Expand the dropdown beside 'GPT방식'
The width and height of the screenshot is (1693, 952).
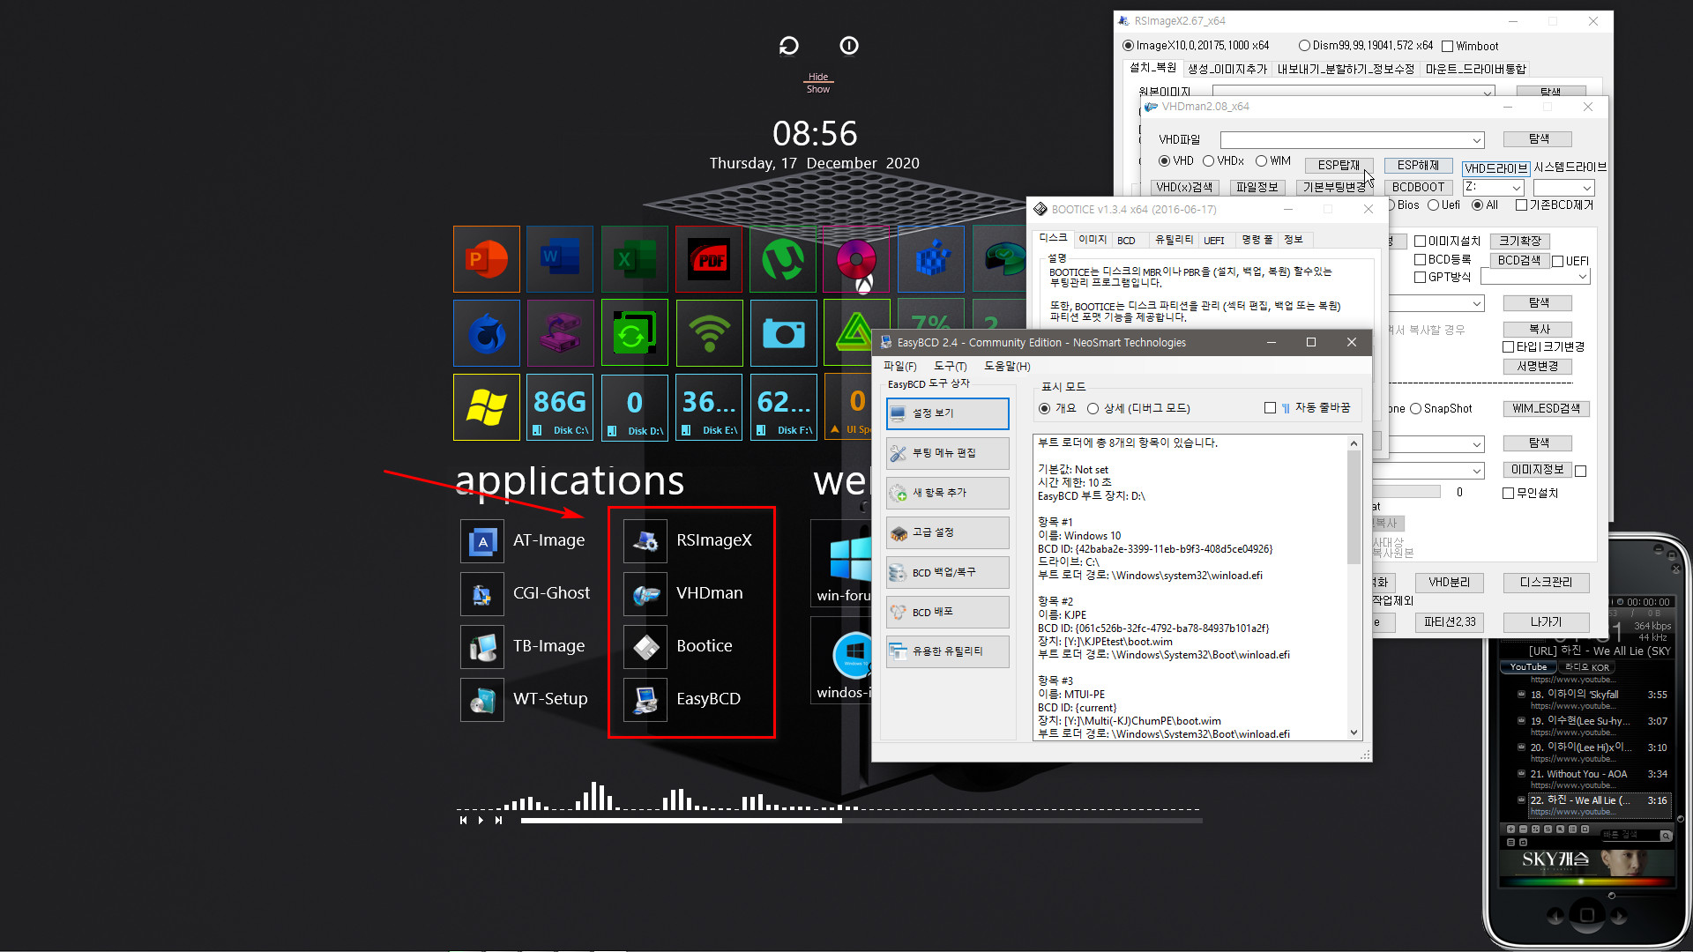1583,277
